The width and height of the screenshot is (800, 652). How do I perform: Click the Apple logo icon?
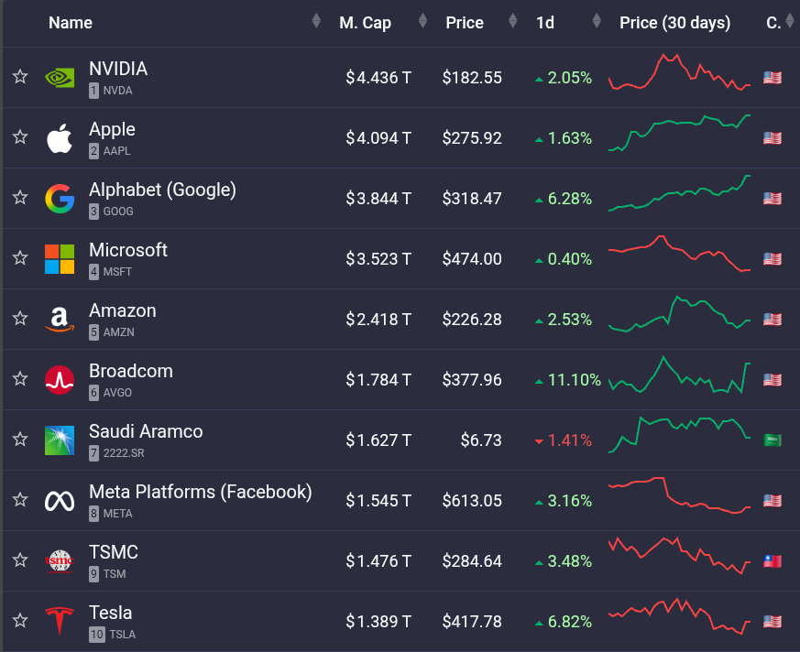(60, 138)
